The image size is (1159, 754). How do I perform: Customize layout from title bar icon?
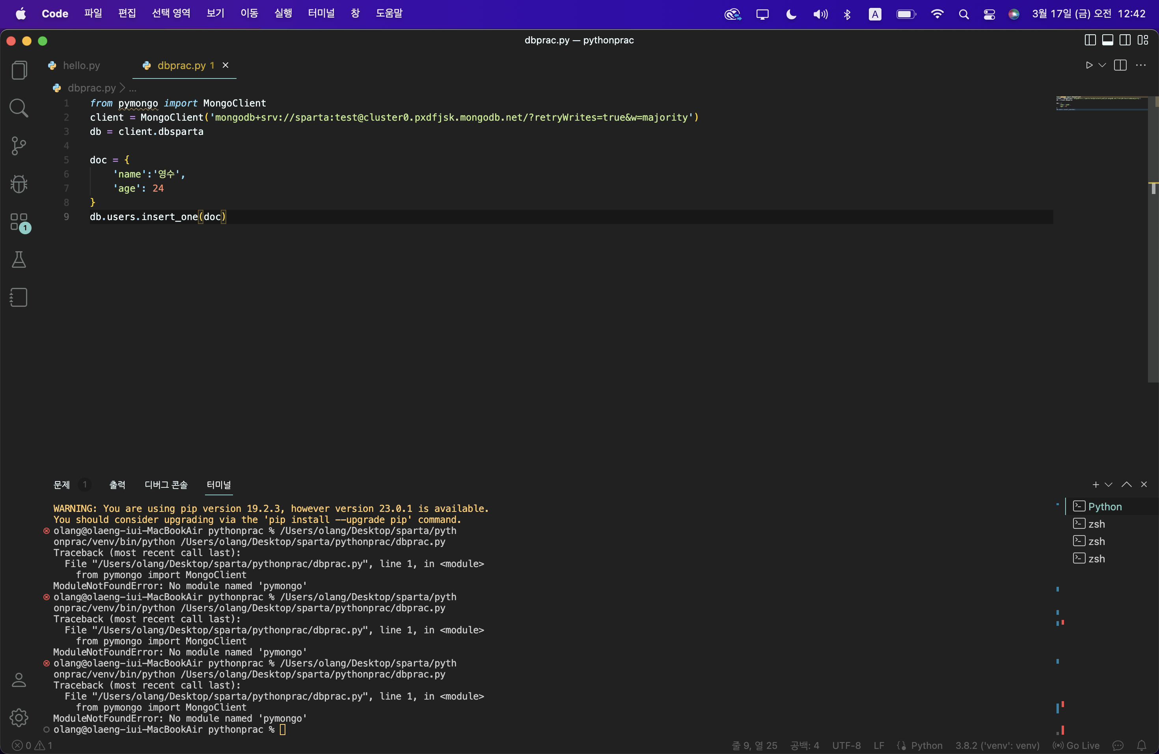coord(1143,40)
